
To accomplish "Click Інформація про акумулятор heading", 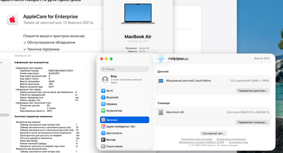I will 31,62.
